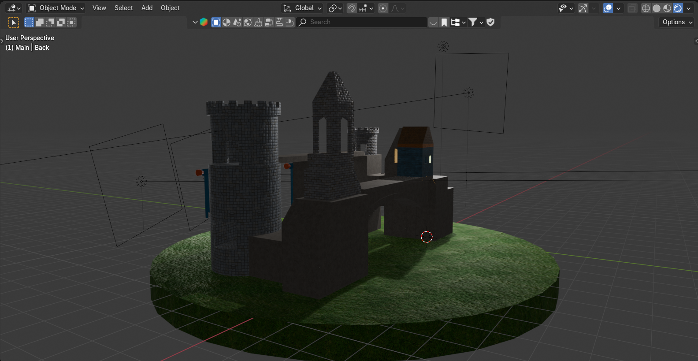Screen dimensions: 698x361
Task: Open the Add menu
Action: click(x=147, y=8)
